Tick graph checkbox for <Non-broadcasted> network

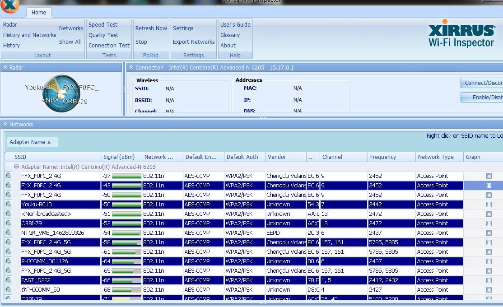(489, 214)
